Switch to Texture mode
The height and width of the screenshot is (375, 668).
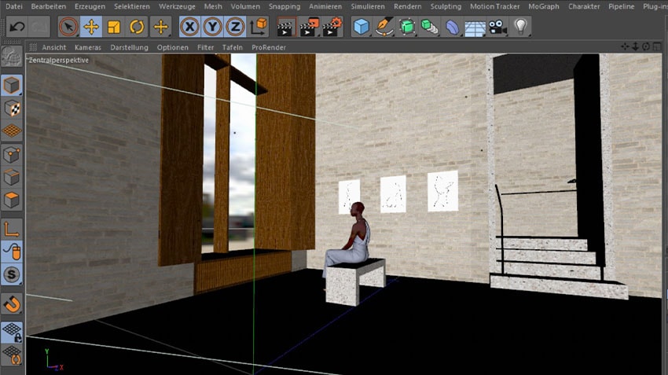(12, 108)
